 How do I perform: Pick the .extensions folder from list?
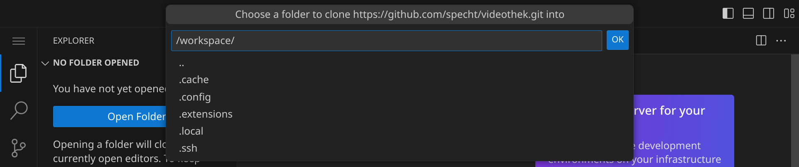click(x=206, y=114)
